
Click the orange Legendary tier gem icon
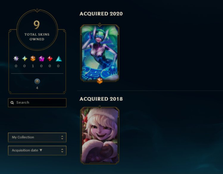tap(33, 58)
